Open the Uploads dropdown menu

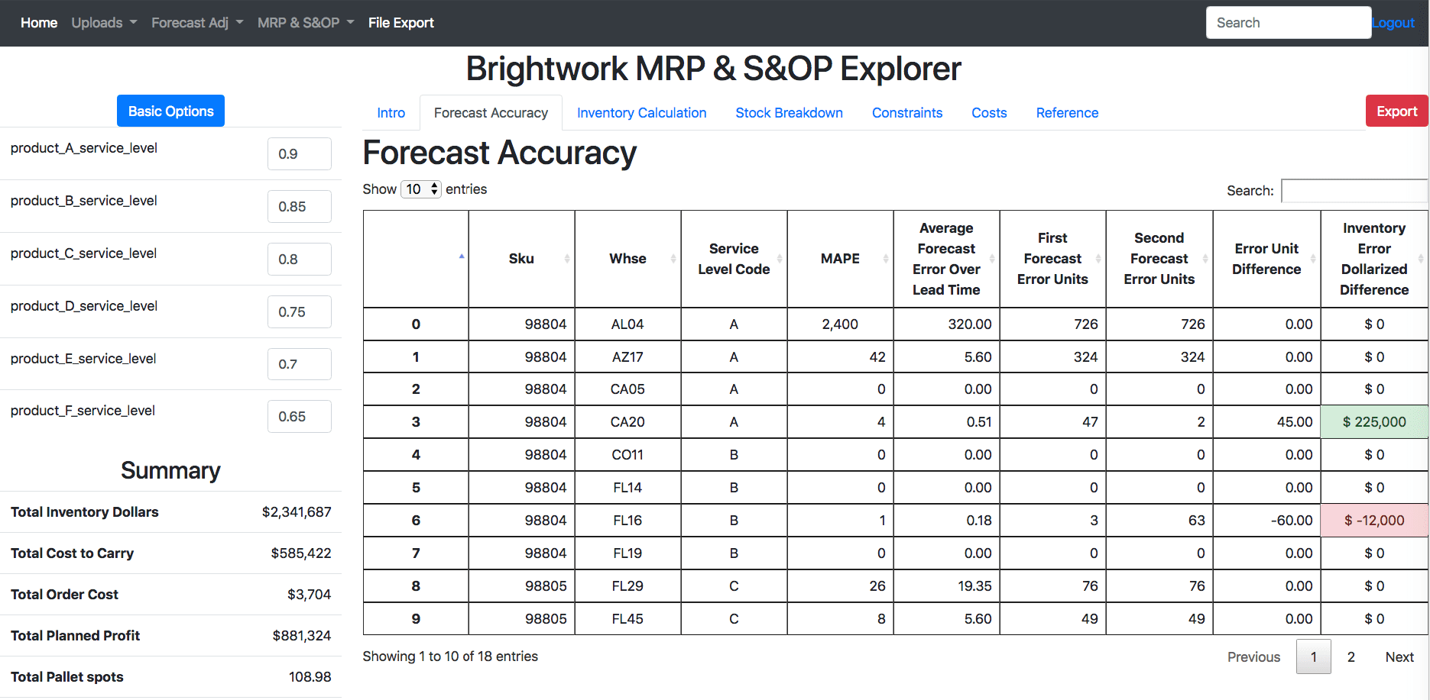coord(104,23)
